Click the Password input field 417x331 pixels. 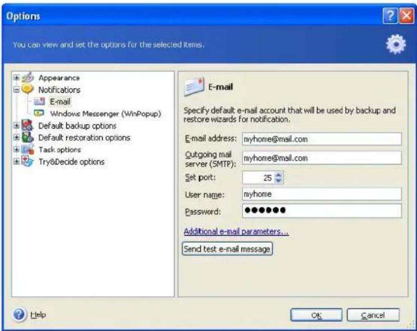coord(322,211)
